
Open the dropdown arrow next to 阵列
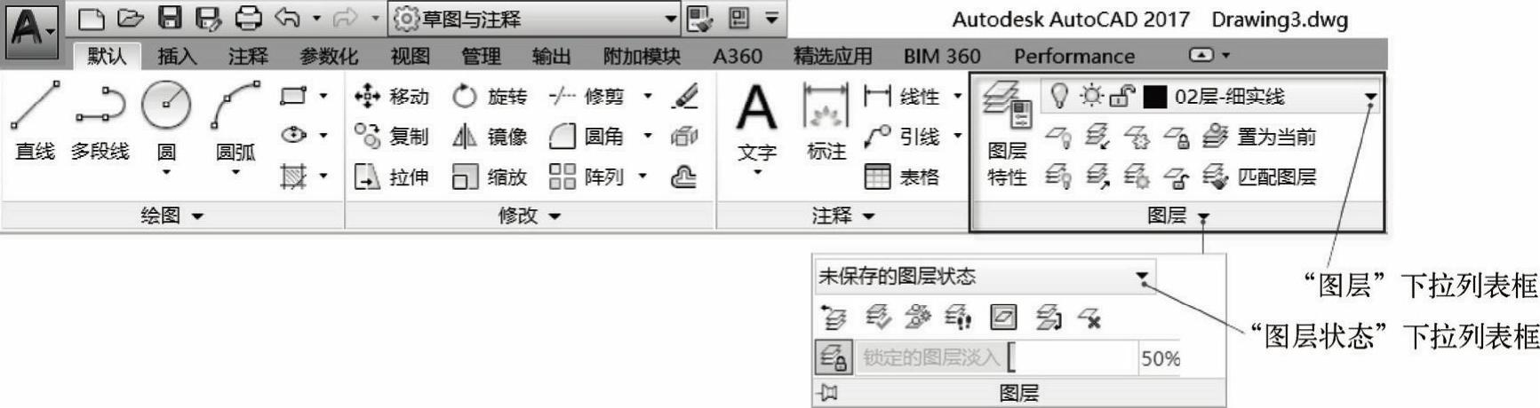click(642, 177)
